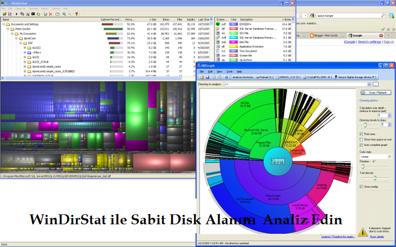Click HDGraph's back navigation arrow icon
Viewport: 396px width, 247px height.
coord(214,77)
